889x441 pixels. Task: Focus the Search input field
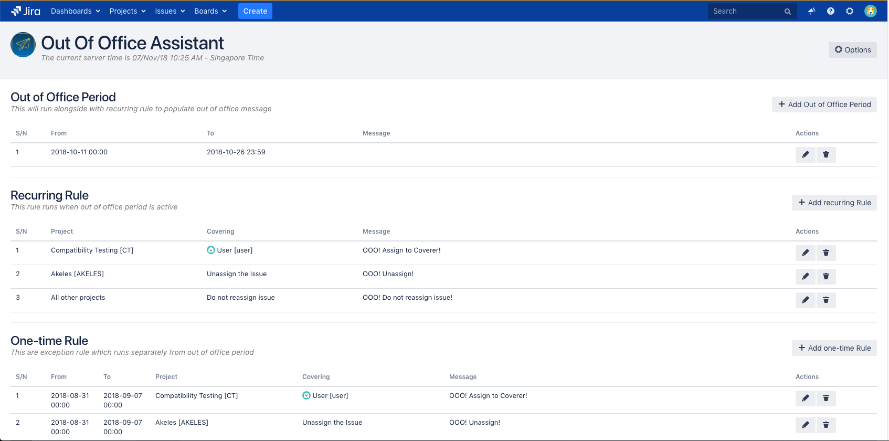pyautogui.click(x=746, y=11)
